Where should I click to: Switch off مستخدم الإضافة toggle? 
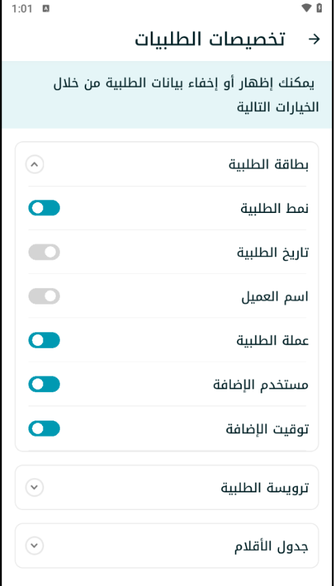pos(44,385)
